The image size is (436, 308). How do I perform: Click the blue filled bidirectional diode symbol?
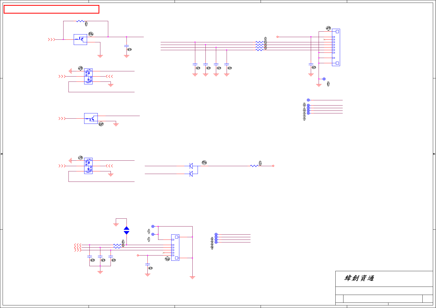pyautogui.click(x=127, y=230)
